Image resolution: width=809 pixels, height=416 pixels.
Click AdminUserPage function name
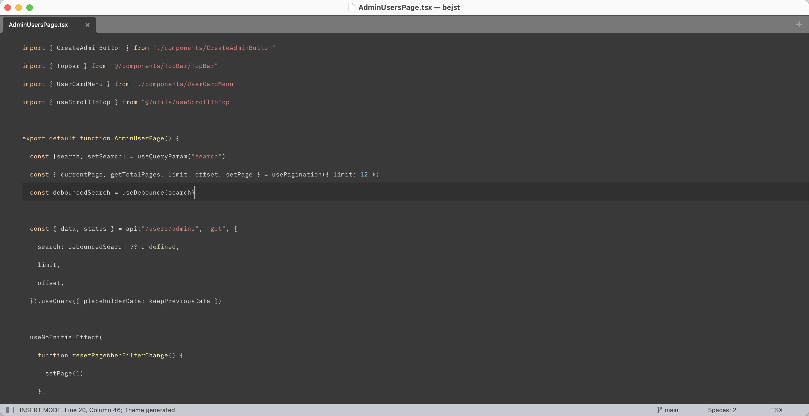[139, 138]
